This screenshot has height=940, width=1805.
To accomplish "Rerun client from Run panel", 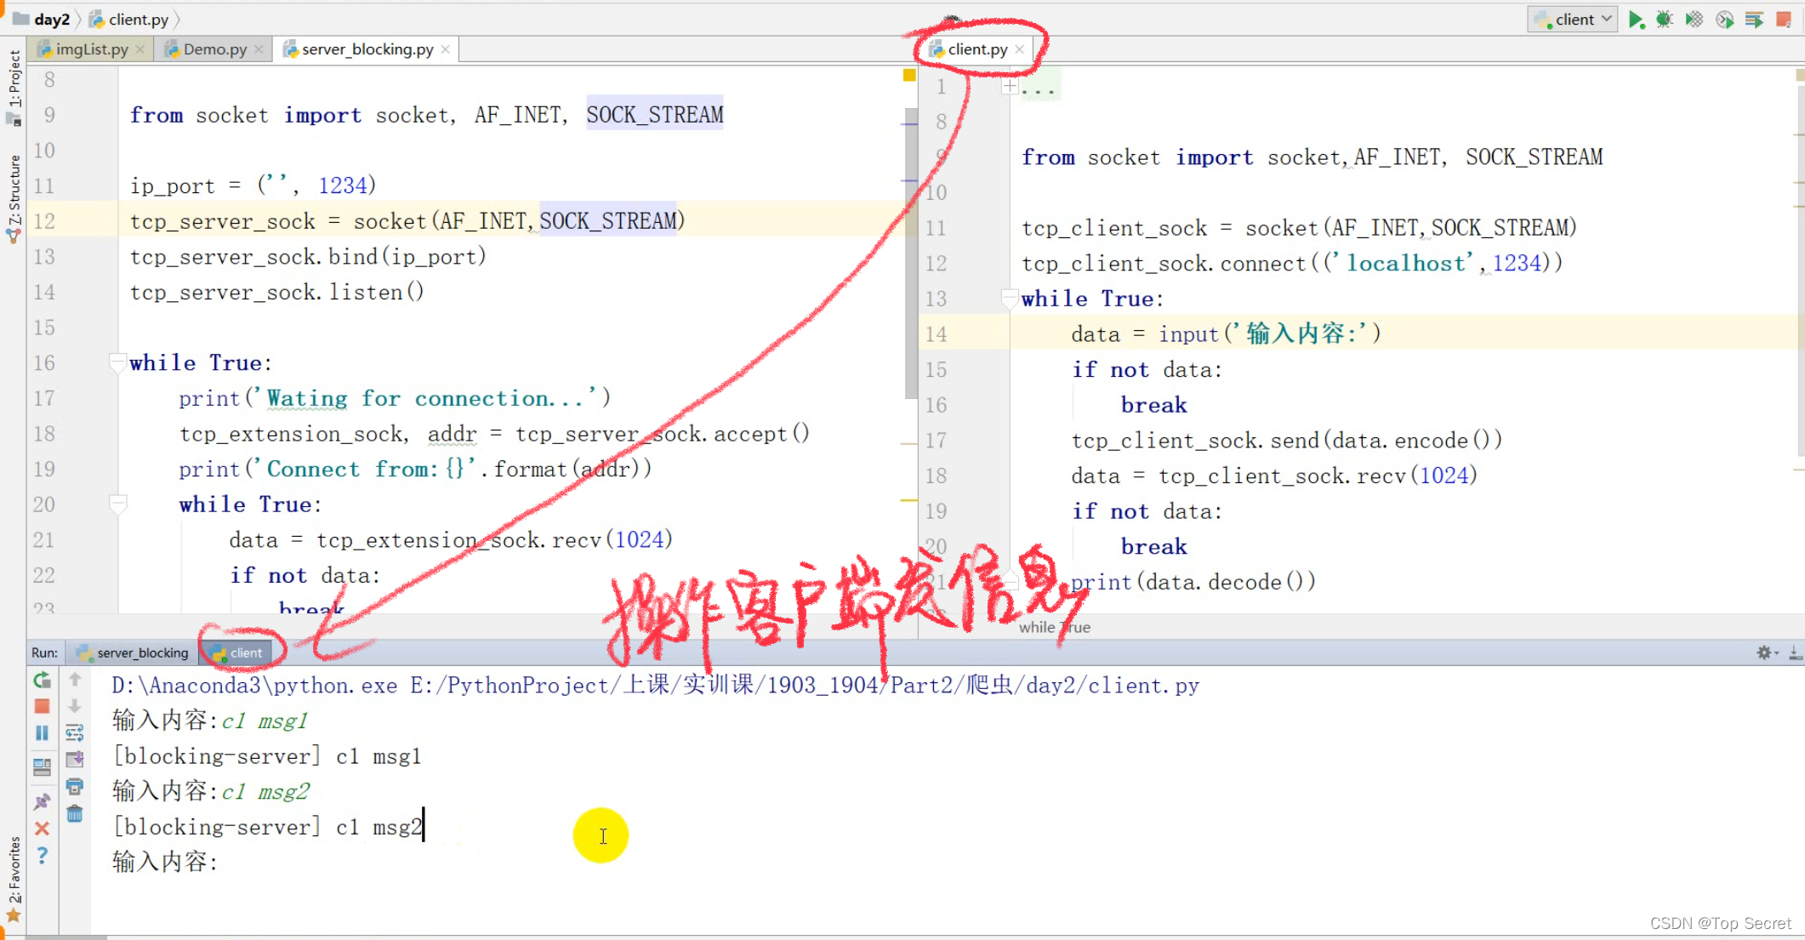I will pyautogui.click(x=42, y=680).
